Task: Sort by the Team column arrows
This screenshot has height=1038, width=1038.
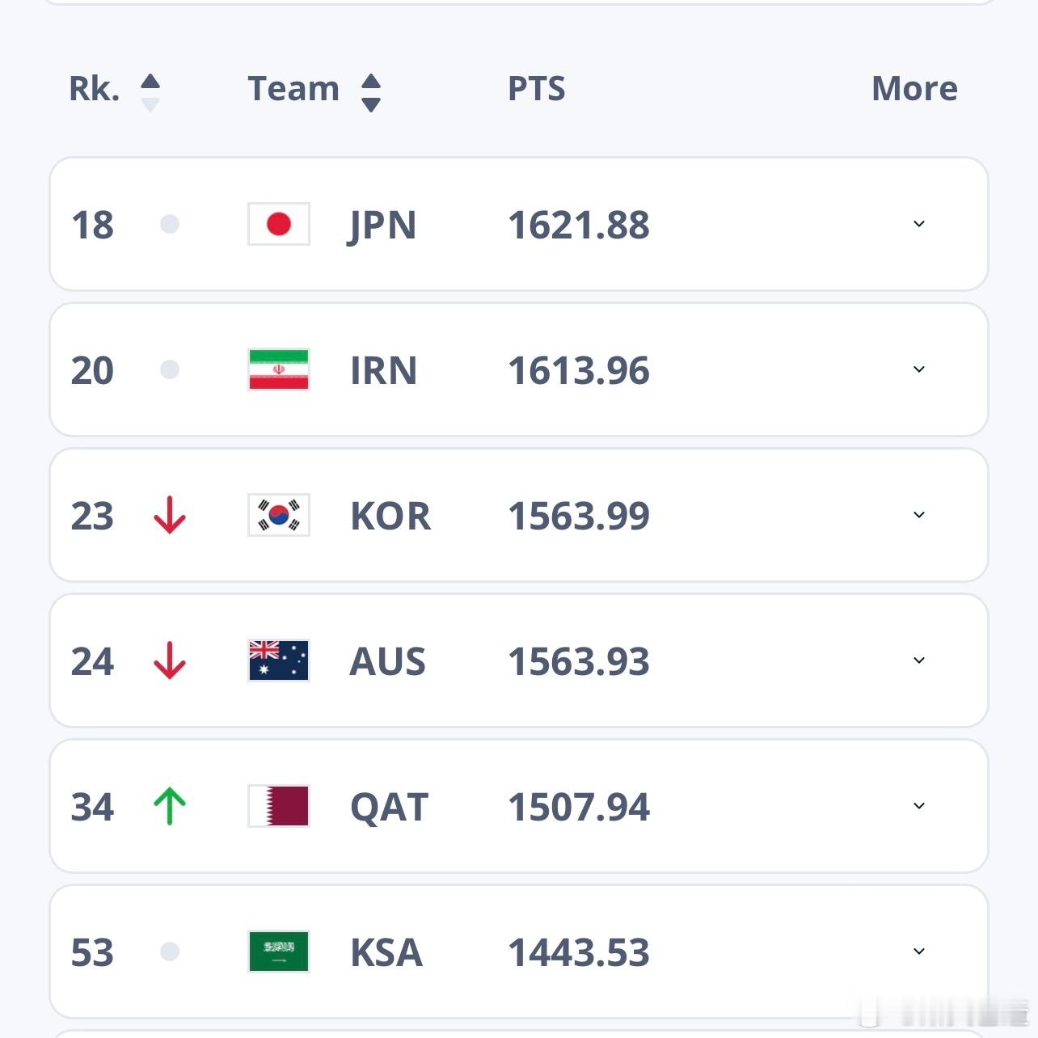Action: [x=371, y=92]
